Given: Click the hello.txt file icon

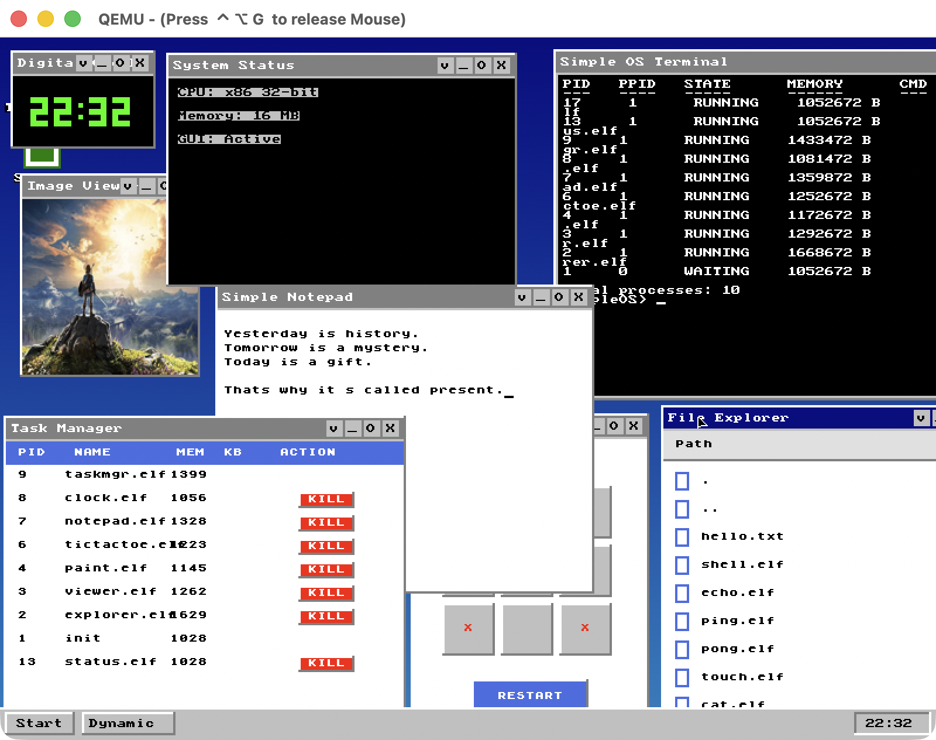Looking at the screenshot, I should [682, 537].
